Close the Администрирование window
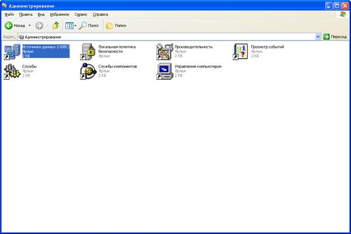 click(345, 6)
